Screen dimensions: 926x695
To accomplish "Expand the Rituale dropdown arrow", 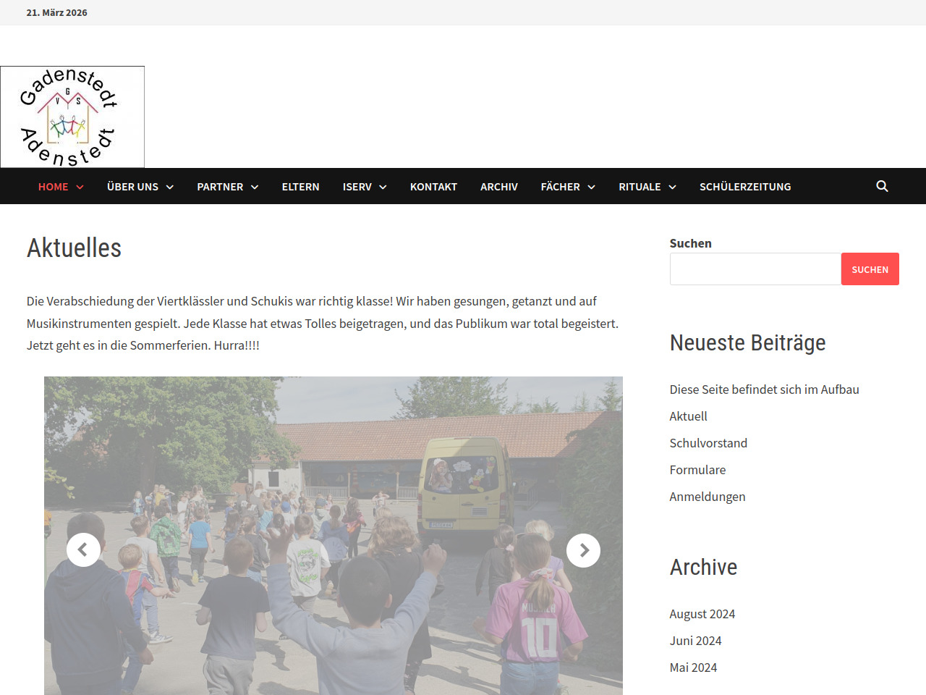I will click(673, 187).
